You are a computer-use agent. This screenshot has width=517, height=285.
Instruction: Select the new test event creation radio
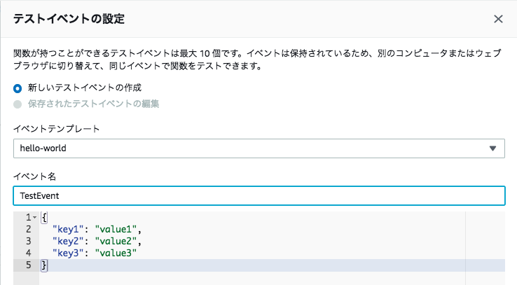pyautogui.click(x=18, y=88)
